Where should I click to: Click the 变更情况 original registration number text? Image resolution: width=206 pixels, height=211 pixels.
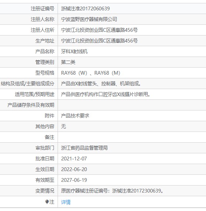[112, 191]
